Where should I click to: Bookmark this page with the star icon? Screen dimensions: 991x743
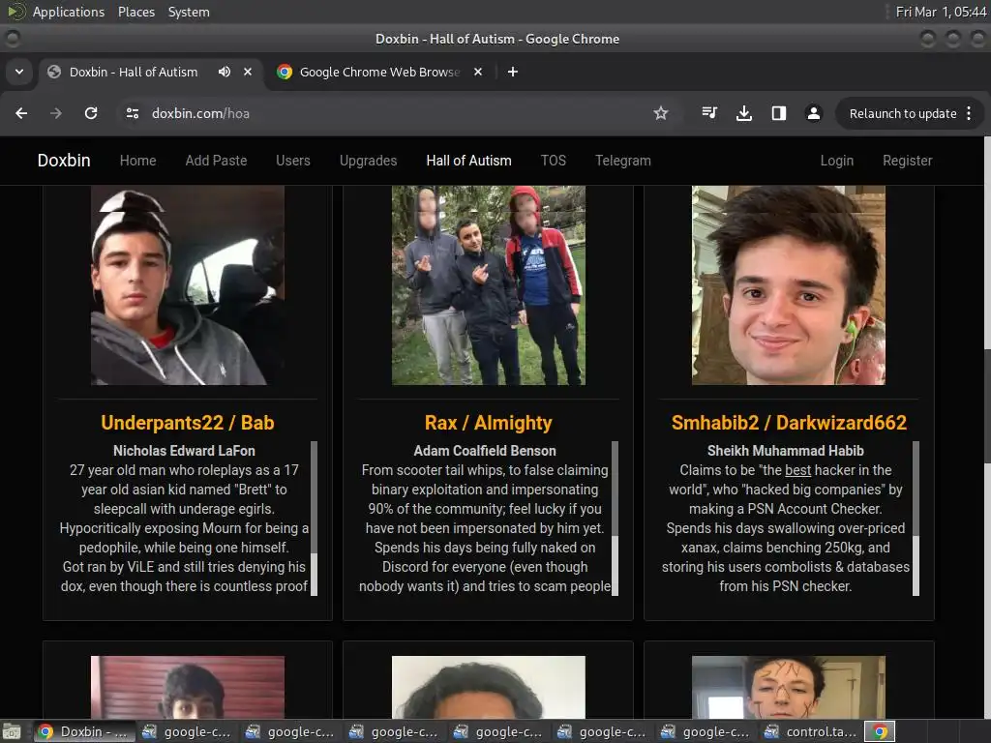660,113
